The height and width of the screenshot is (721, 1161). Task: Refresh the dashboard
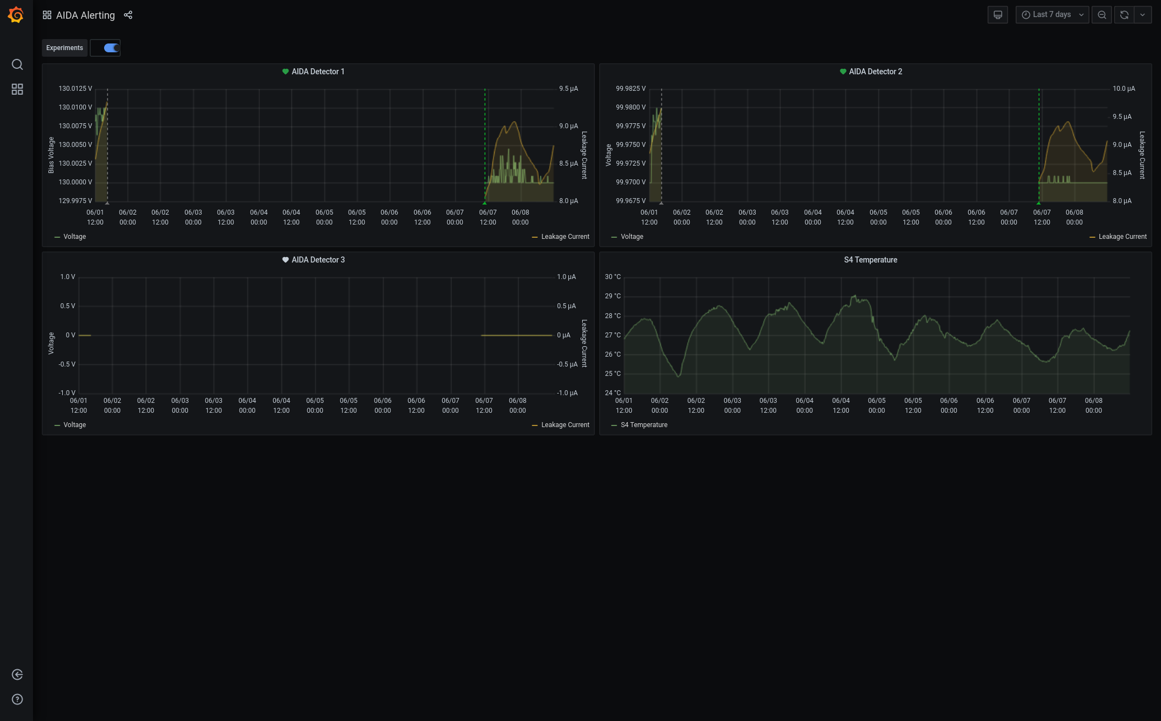(1124, 15)
